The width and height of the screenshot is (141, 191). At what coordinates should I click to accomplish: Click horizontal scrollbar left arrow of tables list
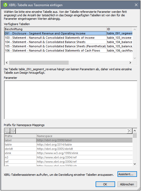click(x=7, y=63)
